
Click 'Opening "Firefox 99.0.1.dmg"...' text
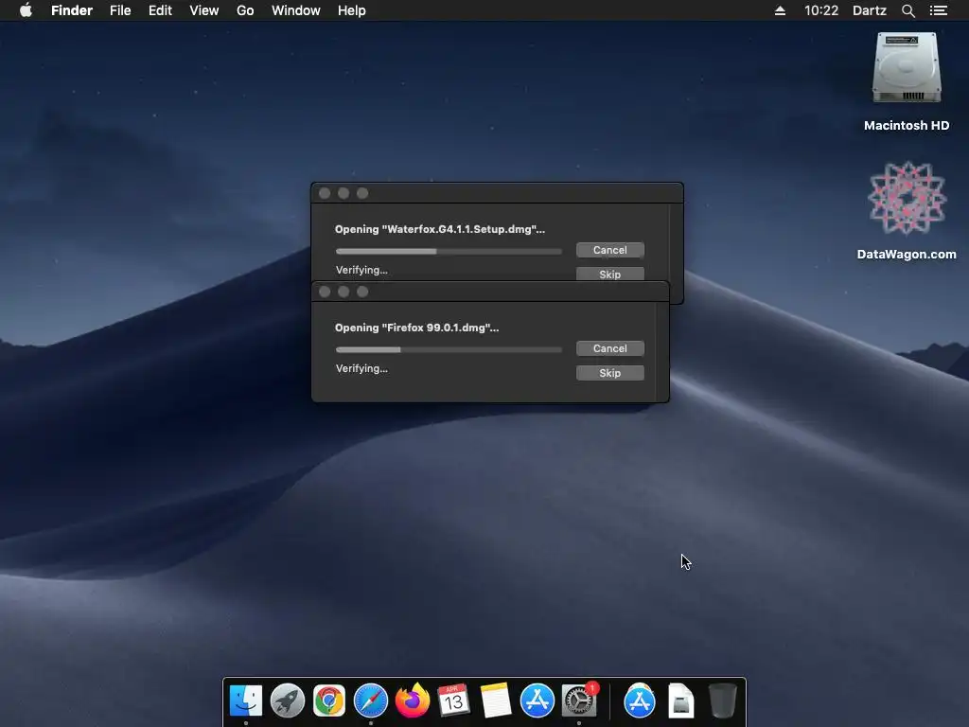coord(417,328)
